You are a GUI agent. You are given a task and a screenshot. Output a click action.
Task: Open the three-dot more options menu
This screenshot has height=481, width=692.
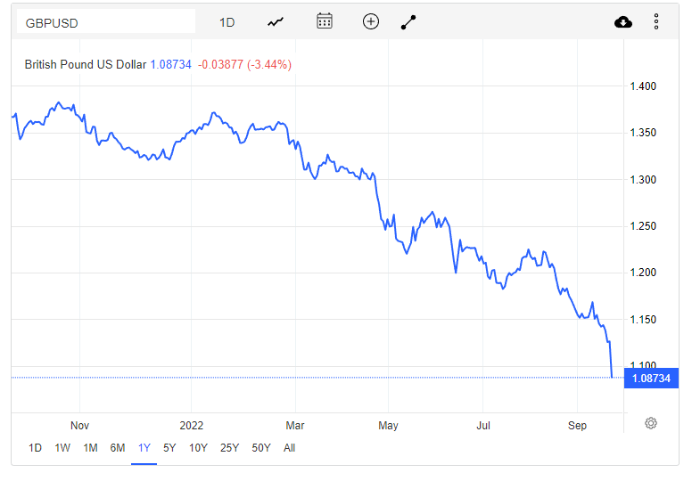point(656,22)
